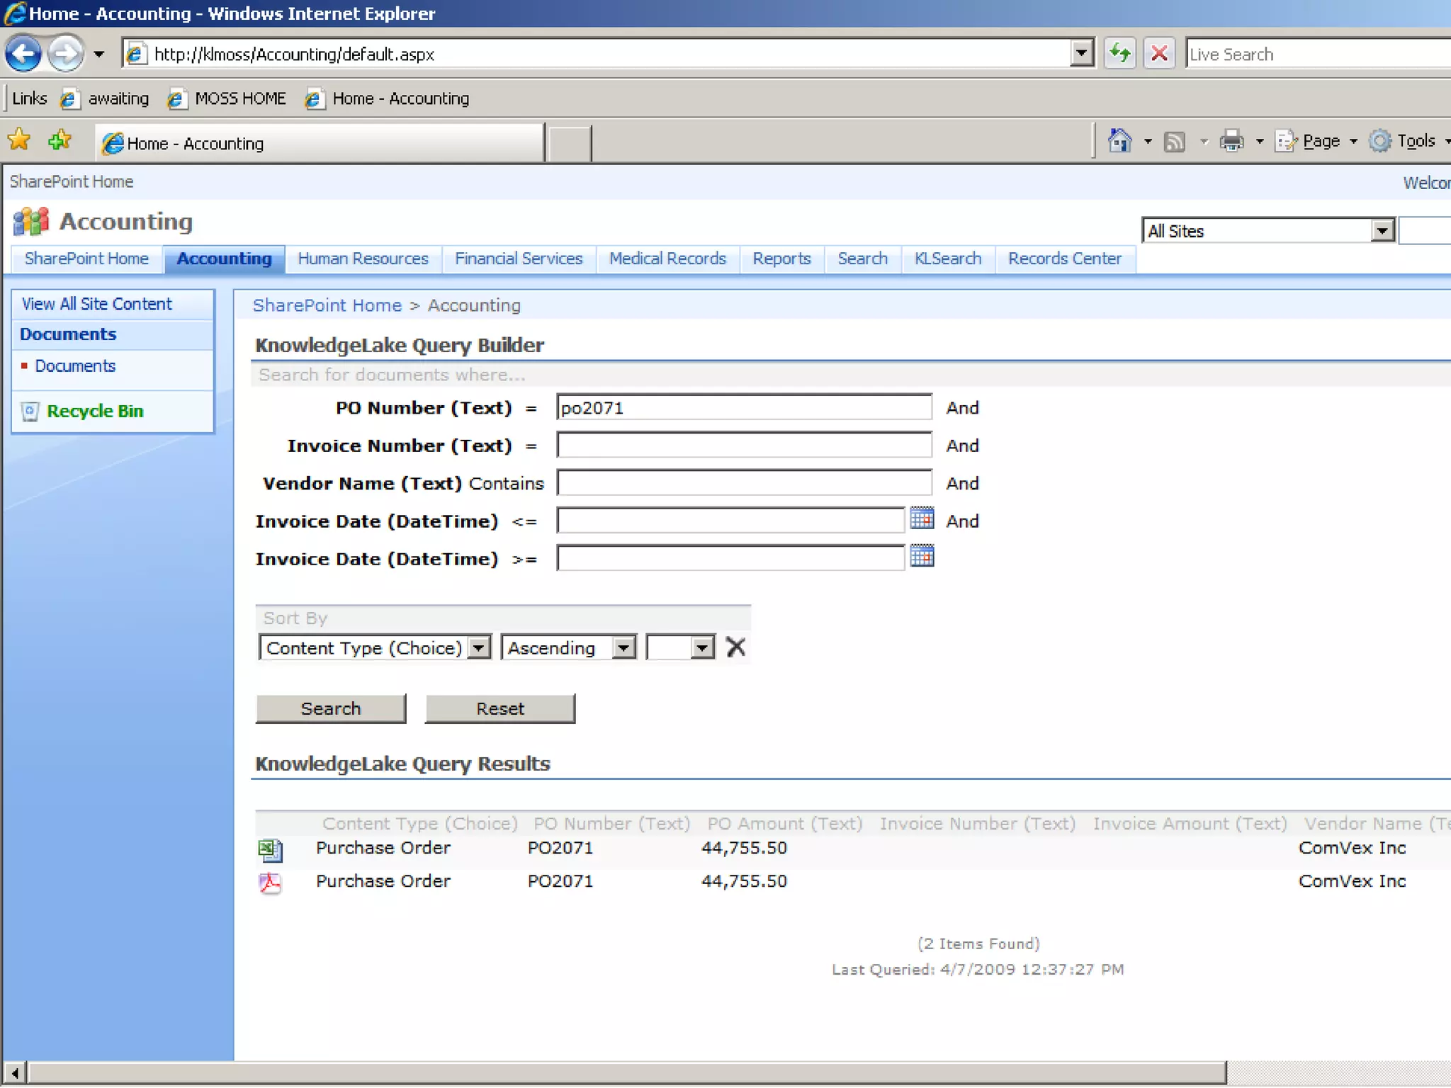Open the All Sites scope dropdown
Viewport: 1451px width, 1088px height.
(x=1382, y=231)
